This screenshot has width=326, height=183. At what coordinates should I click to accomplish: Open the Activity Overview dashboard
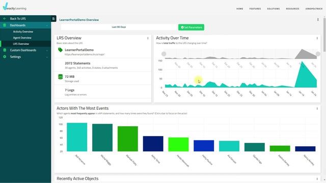point(23,32)
